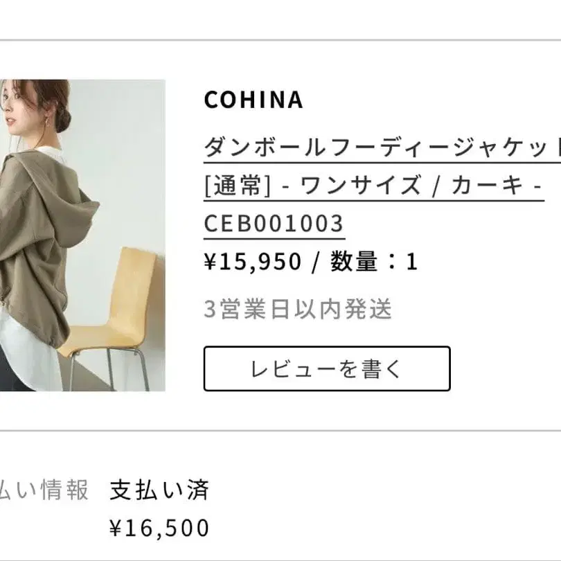Screen dimensions: 561x561
Task: Click the COHINA brand name
Action: click(x=253, y=100)
